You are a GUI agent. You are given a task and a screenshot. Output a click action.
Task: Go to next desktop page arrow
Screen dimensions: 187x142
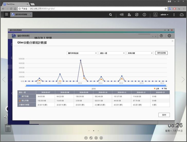(183, 80)
